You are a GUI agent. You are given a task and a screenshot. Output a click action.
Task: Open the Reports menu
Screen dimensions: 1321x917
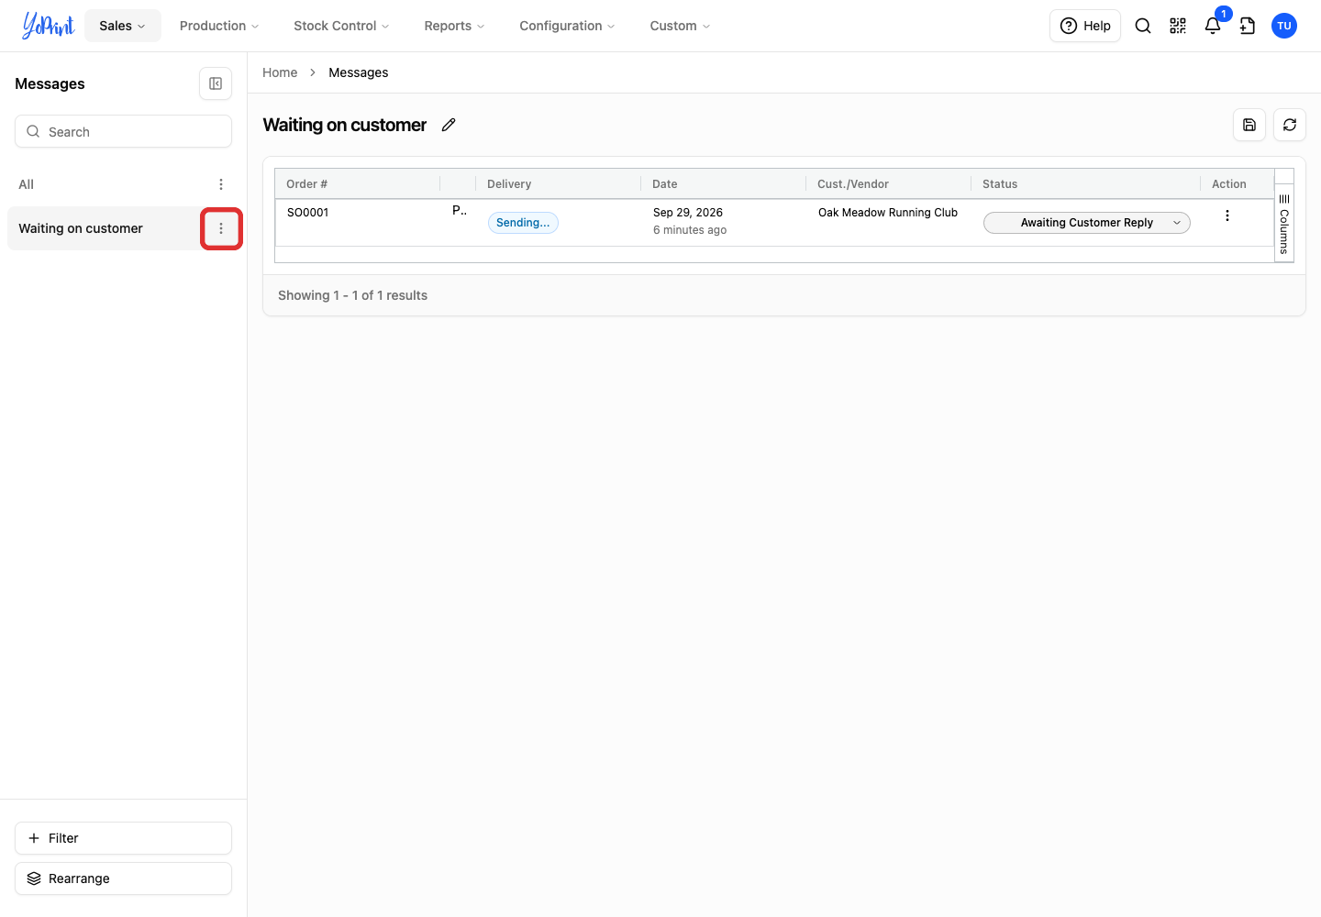coord(454,26)
